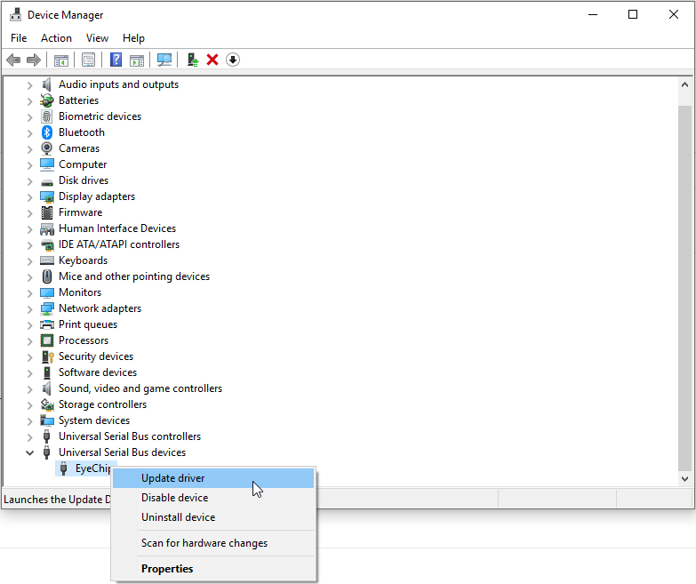The image size is (696, 584).
Task: Maximize the Device Manager window
Action: coord(633,14)
